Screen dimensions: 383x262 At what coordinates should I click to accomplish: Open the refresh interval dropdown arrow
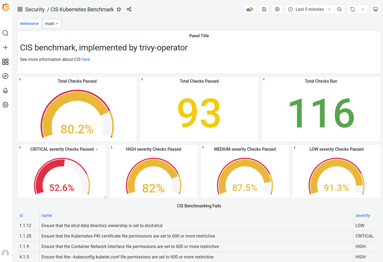coord(363,9)
